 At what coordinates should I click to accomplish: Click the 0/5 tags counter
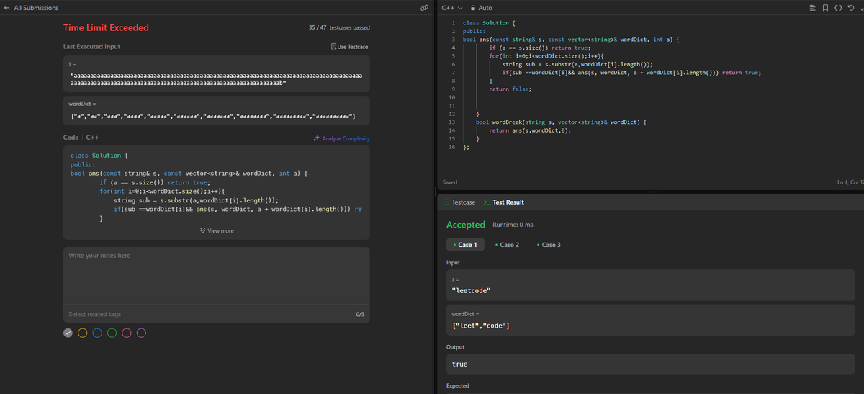tap(360, 315)
